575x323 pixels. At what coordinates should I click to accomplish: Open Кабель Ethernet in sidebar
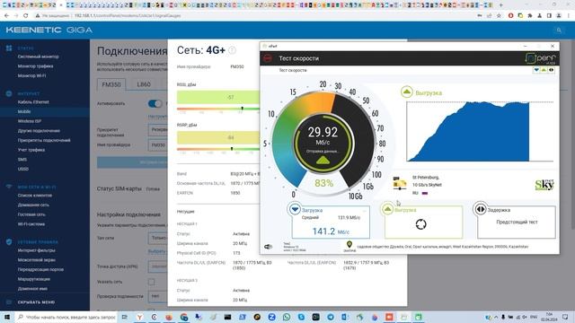tap(33, 102)
